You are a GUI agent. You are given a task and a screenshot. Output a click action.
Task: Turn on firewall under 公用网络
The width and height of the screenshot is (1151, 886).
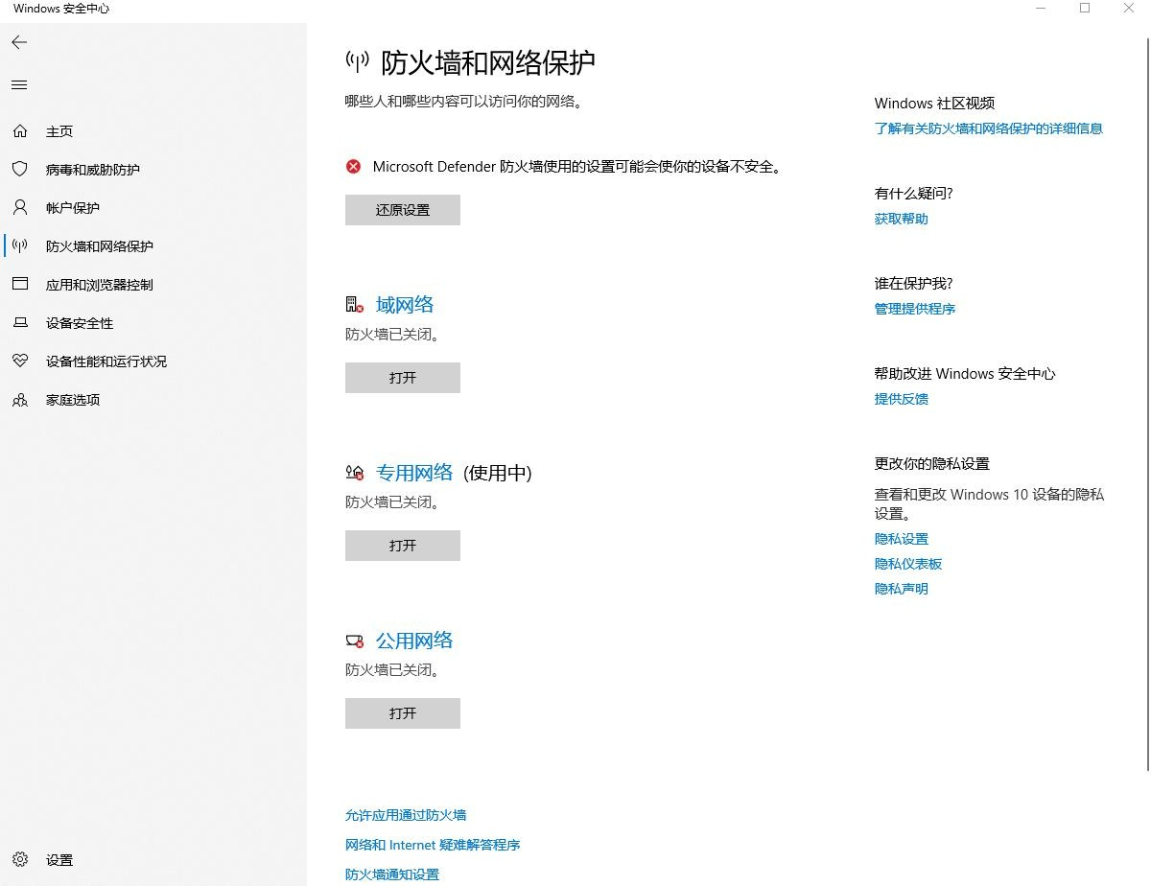pyautogui.click(x=403, y=713)
